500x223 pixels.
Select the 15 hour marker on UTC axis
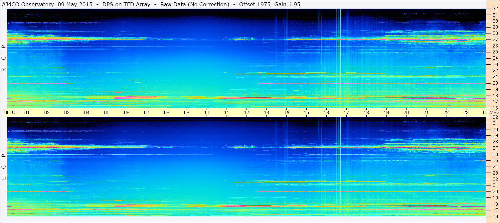[306, 112]
